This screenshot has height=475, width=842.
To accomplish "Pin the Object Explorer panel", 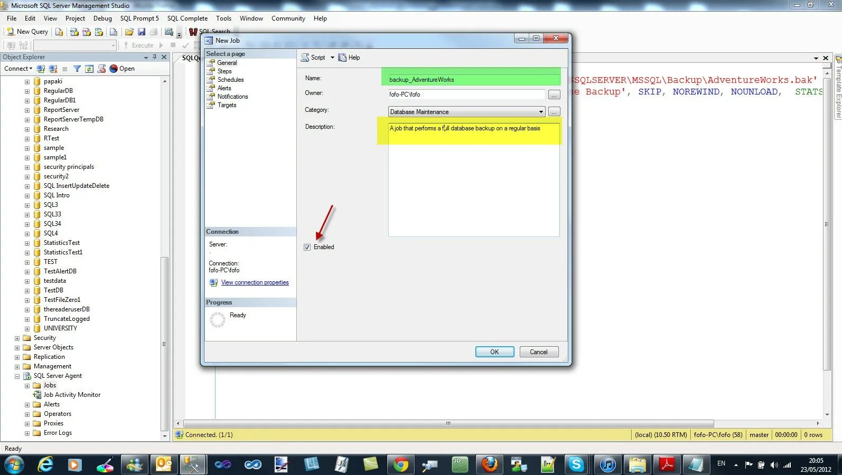I will tap(155, 57).
